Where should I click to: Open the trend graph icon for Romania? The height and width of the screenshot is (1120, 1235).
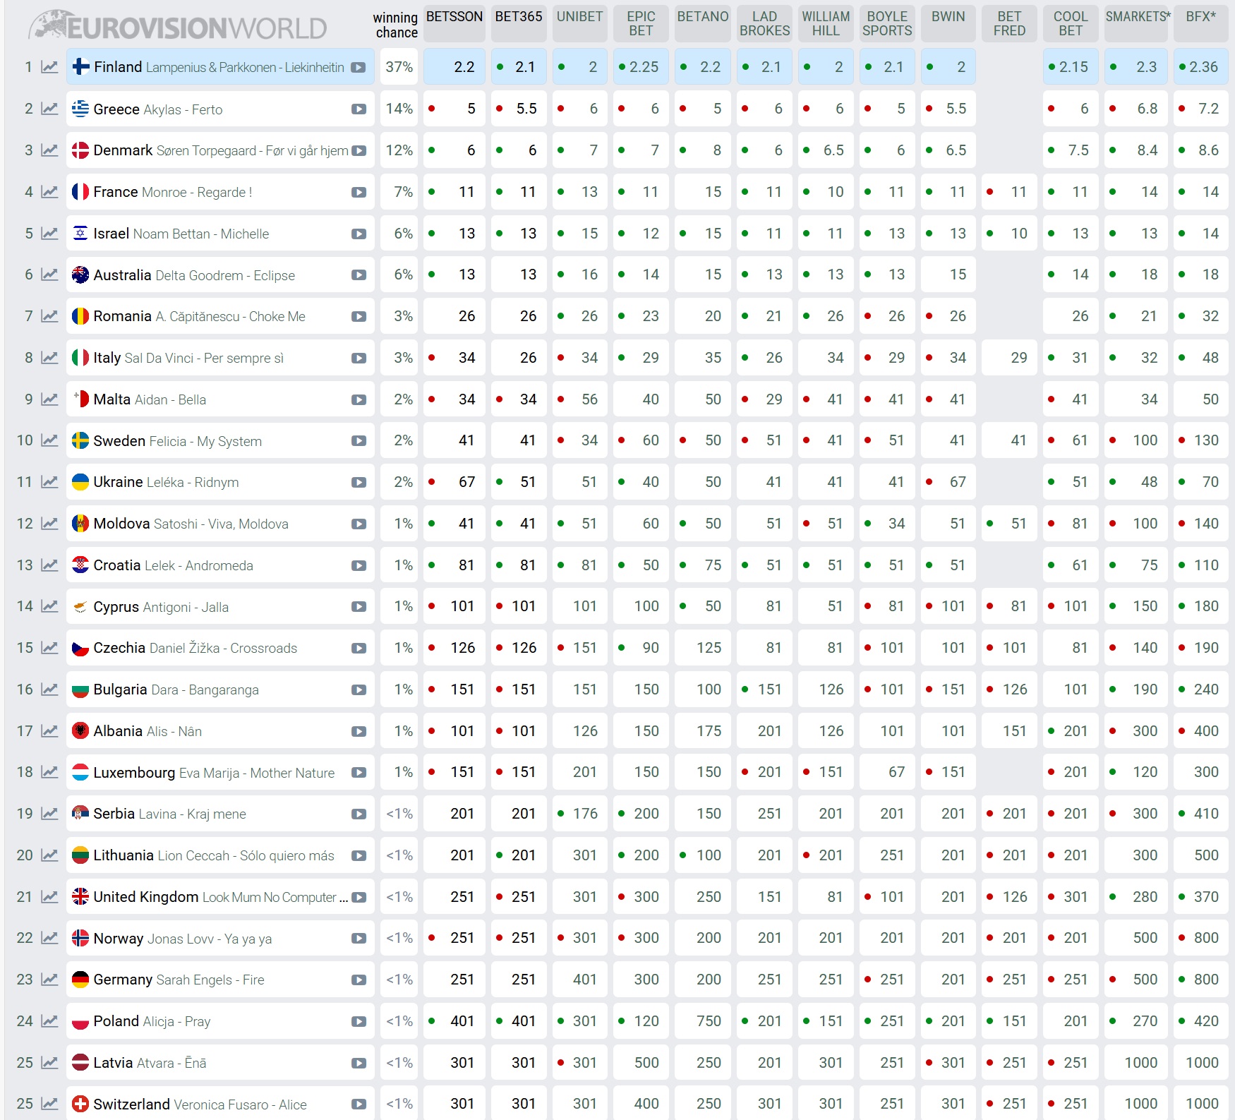tap(49, 316)
